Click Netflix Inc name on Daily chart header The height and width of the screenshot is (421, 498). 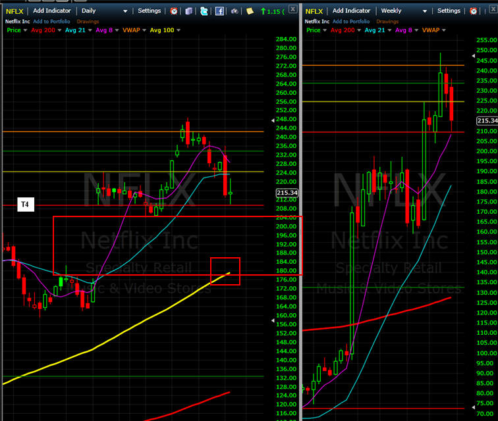pos(18,22)
